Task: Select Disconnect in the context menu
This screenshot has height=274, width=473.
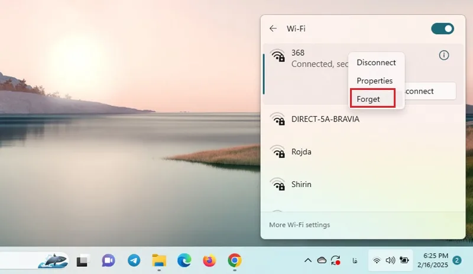Action: point(376,63)
